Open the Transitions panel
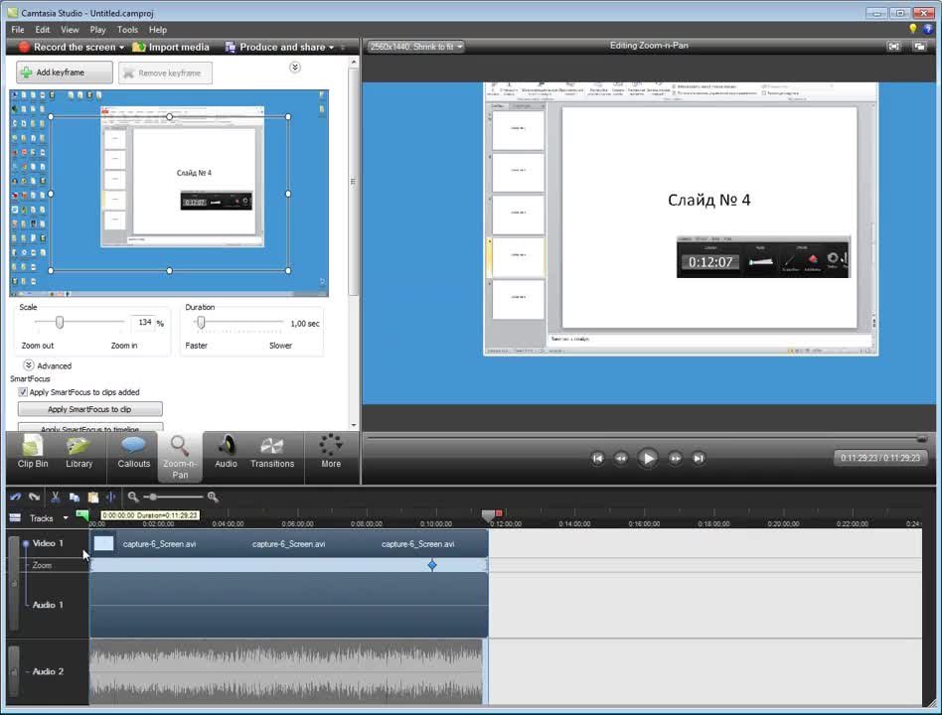This screenshot has height=715, width=942. 272,452
